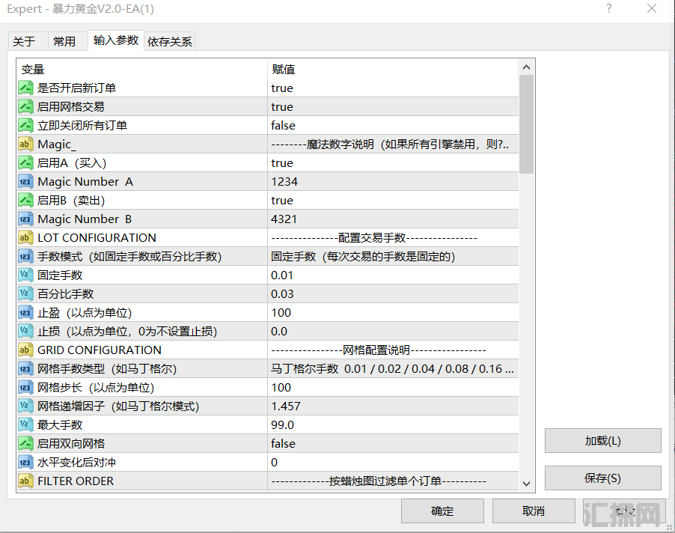Select the icon next to LOT CONFIGURATION
Screen dimensions: 675x533
(25, 237)
